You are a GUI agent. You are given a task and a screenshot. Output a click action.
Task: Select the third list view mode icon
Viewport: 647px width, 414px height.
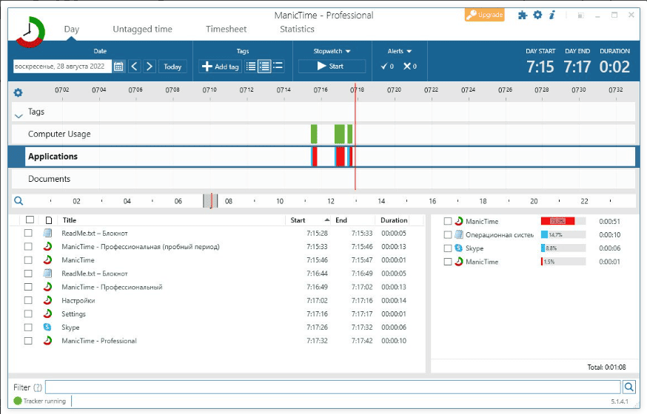click(278, 66)
